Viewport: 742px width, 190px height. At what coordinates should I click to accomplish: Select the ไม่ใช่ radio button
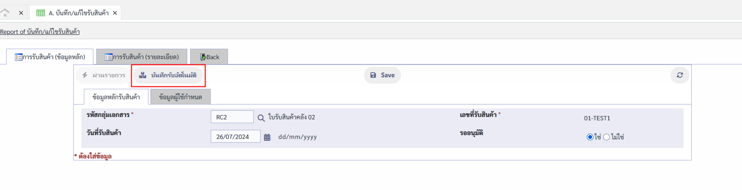tap(606, 137)
